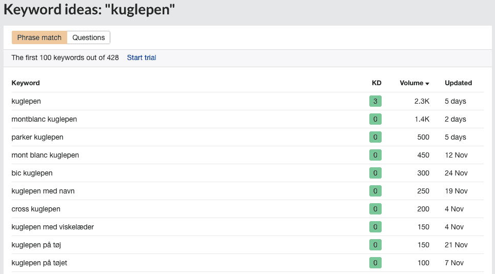Switch to the Phrase match tab
The image size is (495, 274).
39,37
